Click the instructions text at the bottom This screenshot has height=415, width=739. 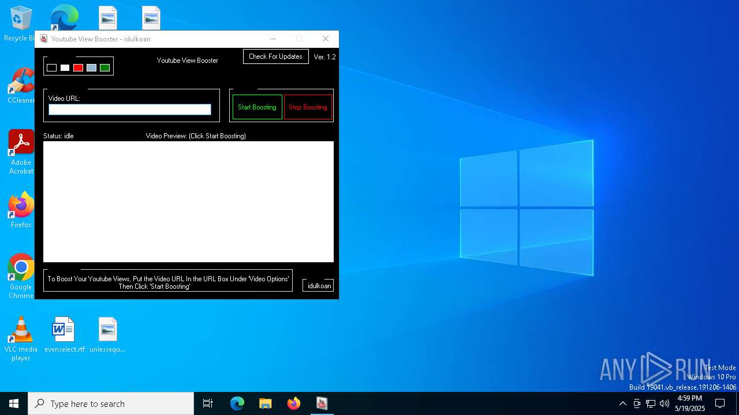(x=168, y=282)
